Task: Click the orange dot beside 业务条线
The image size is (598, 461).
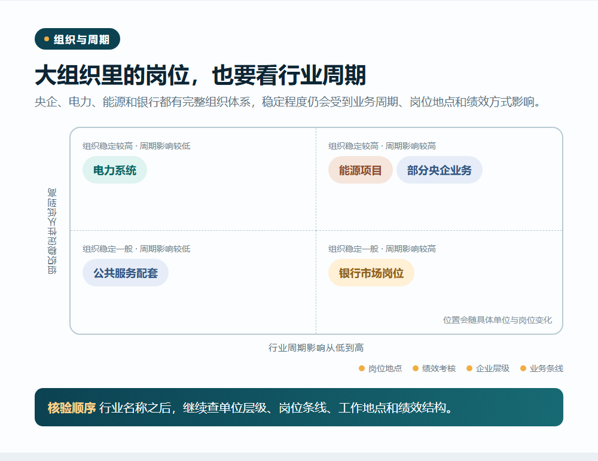Action: 523,368
